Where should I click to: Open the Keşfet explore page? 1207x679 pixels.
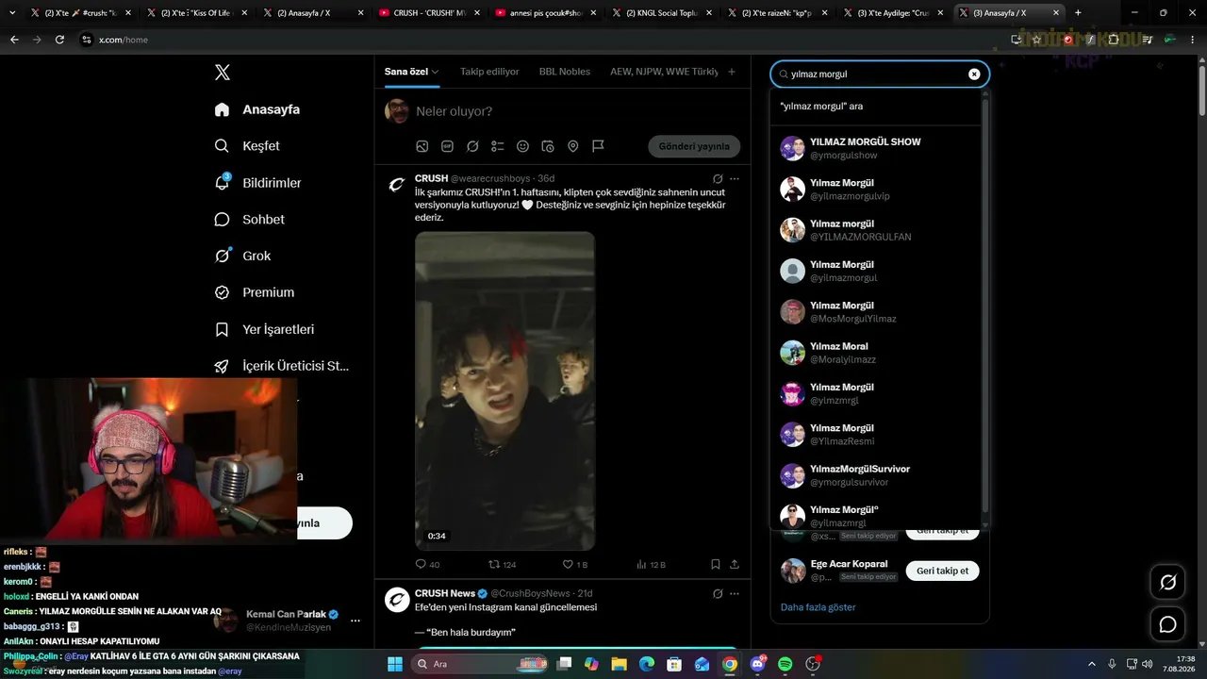click(247, 146)
